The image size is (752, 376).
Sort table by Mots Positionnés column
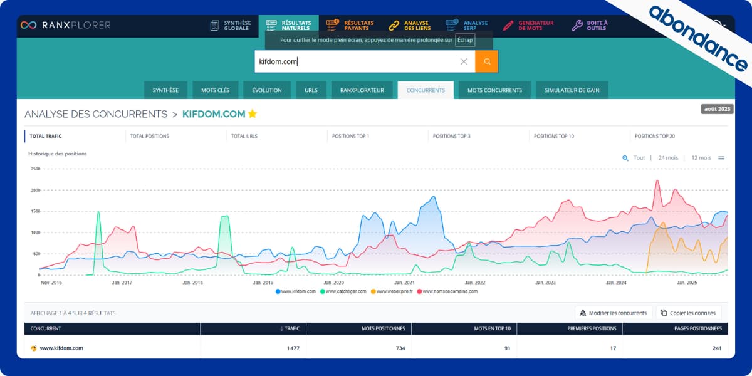pos(358,328)
